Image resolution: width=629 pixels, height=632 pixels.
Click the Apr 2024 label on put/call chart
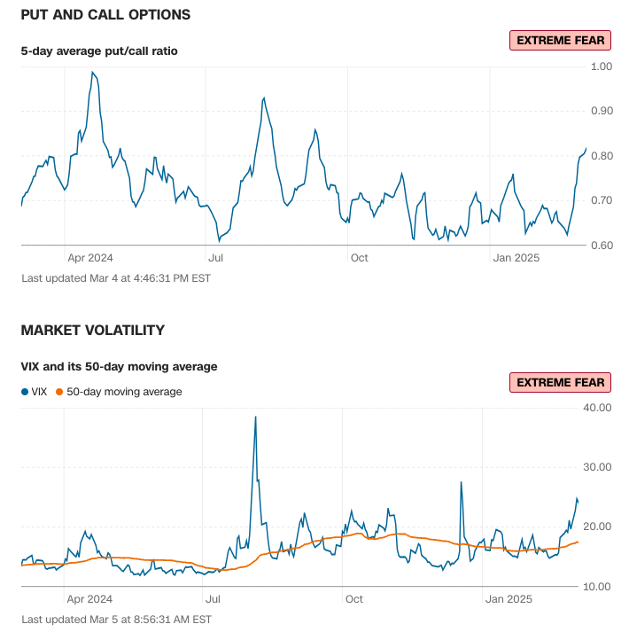(x=90, y=258)
